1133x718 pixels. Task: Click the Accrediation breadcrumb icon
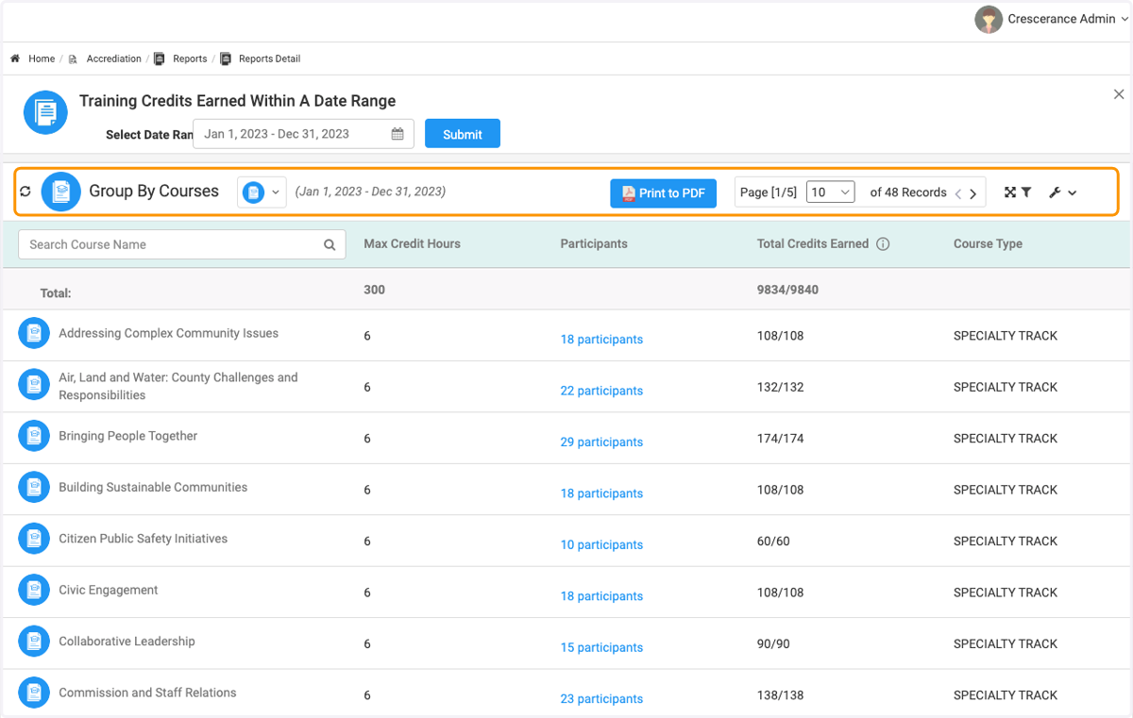[x=74, y=58]
